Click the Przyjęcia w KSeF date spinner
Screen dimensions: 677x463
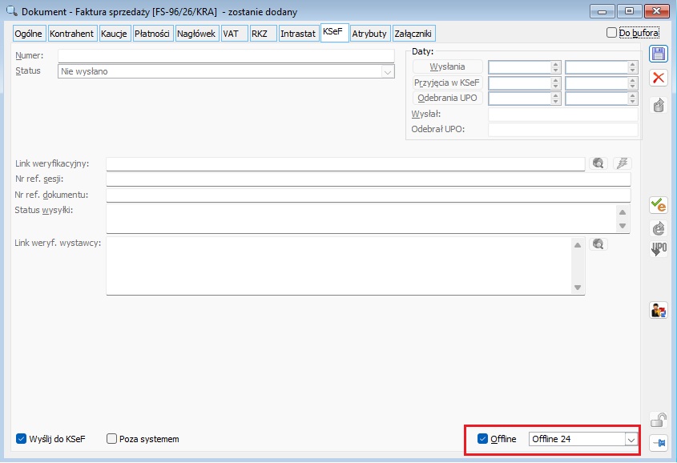tap(556, 83)
